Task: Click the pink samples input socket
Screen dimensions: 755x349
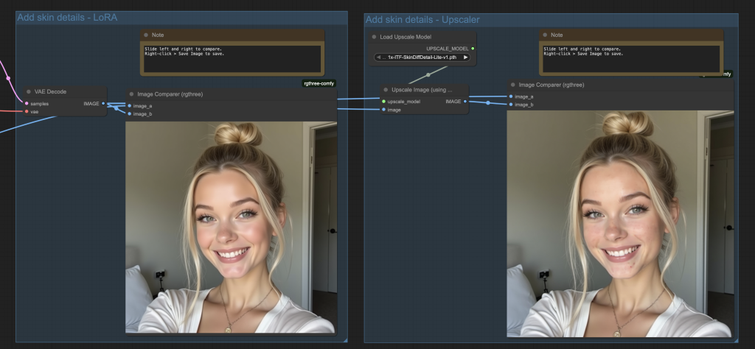Action: click(x=27, y=104)
